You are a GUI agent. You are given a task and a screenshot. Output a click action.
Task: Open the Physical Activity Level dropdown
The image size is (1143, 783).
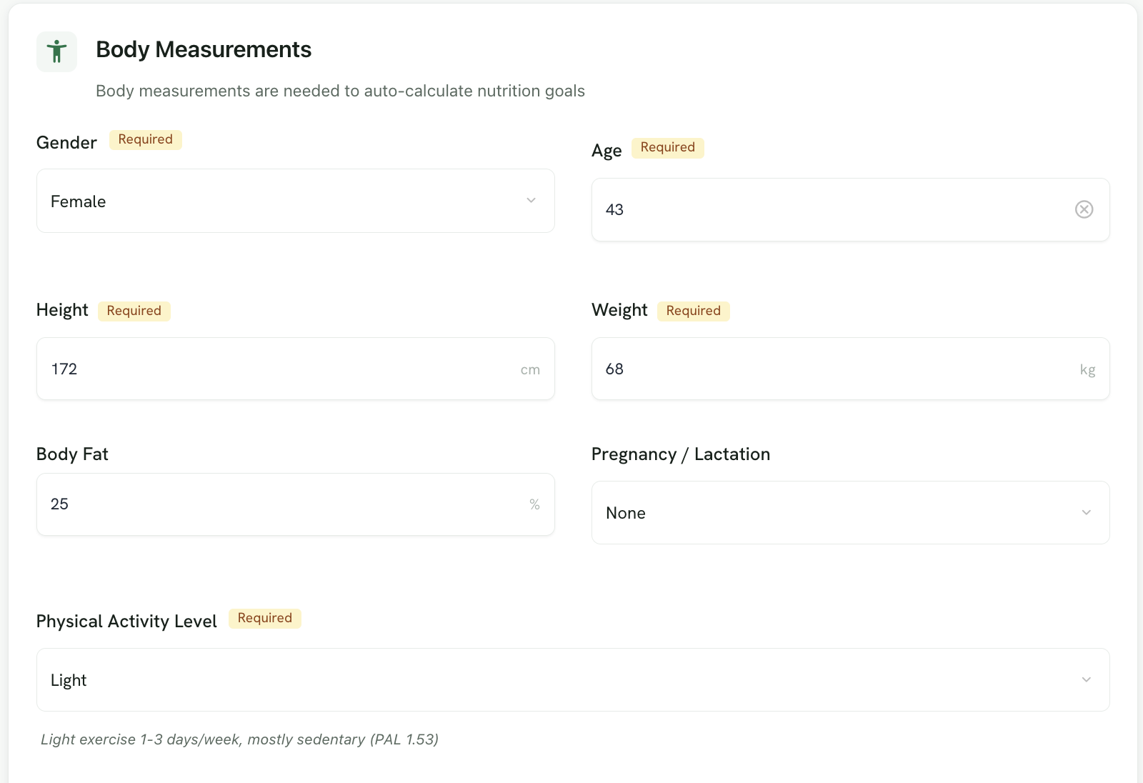pos(573,679)
